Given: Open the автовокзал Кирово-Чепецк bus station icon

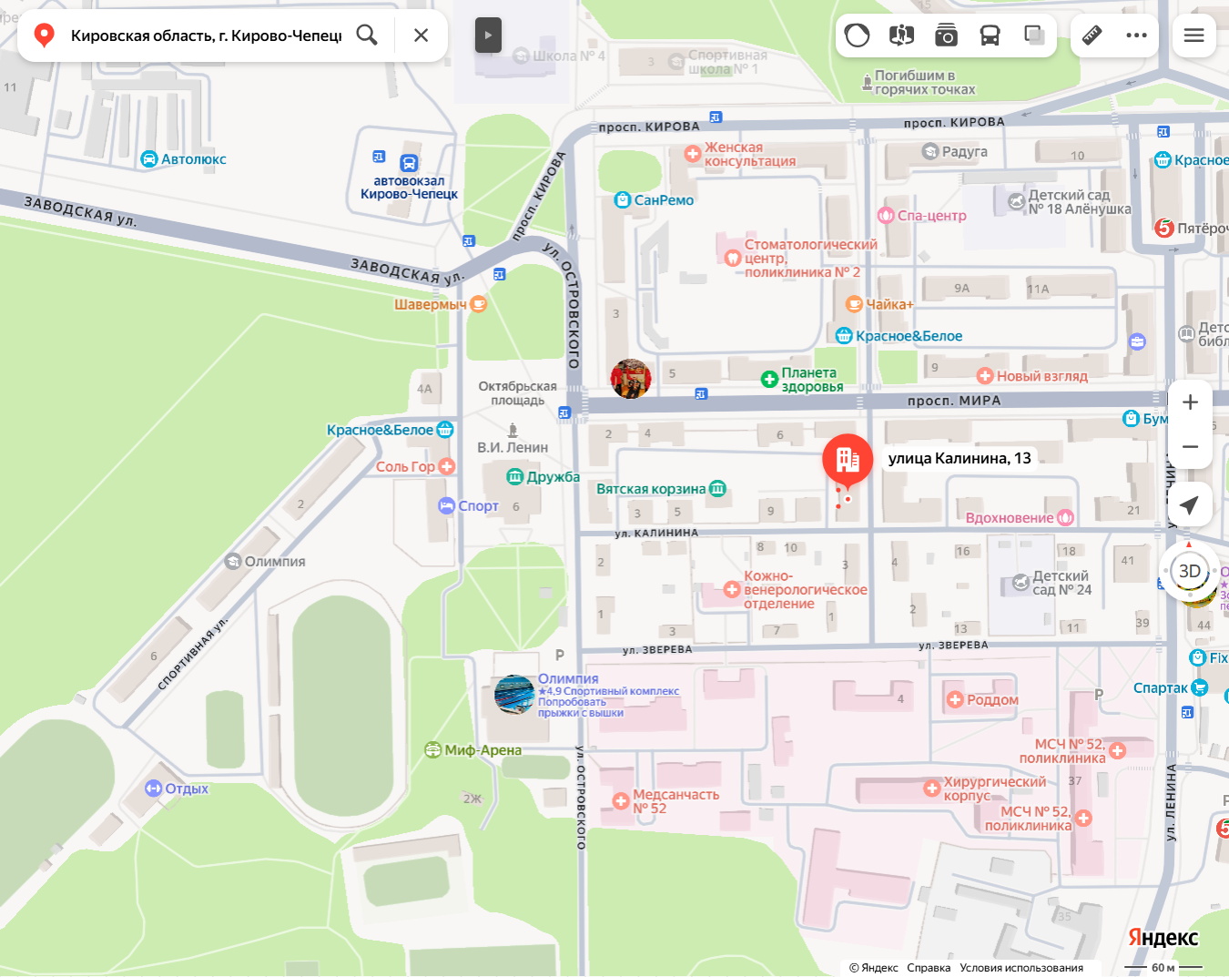Looking at the screenshot, I should click(x=409, y=164).
